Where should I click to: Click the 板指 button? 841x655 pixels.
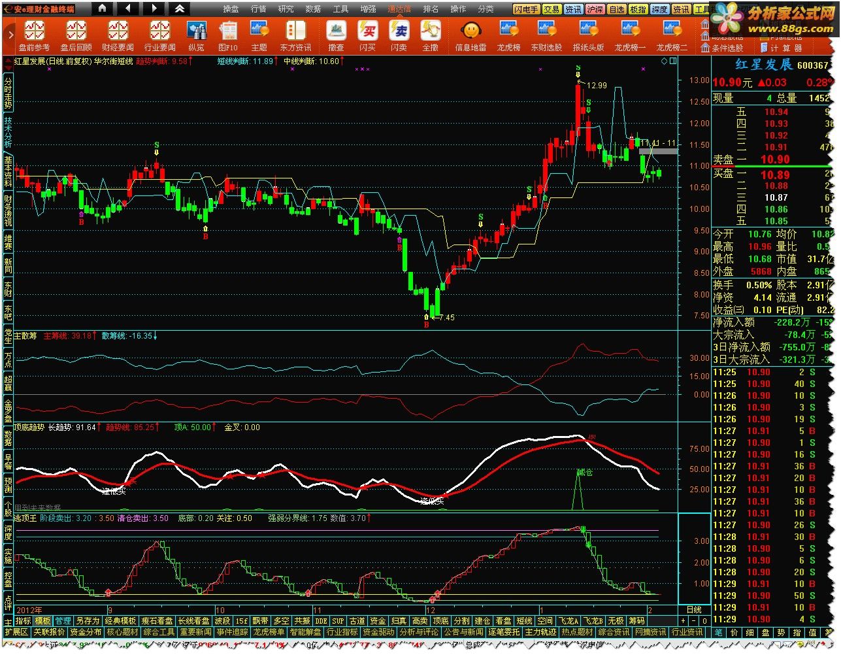point(638,9)
